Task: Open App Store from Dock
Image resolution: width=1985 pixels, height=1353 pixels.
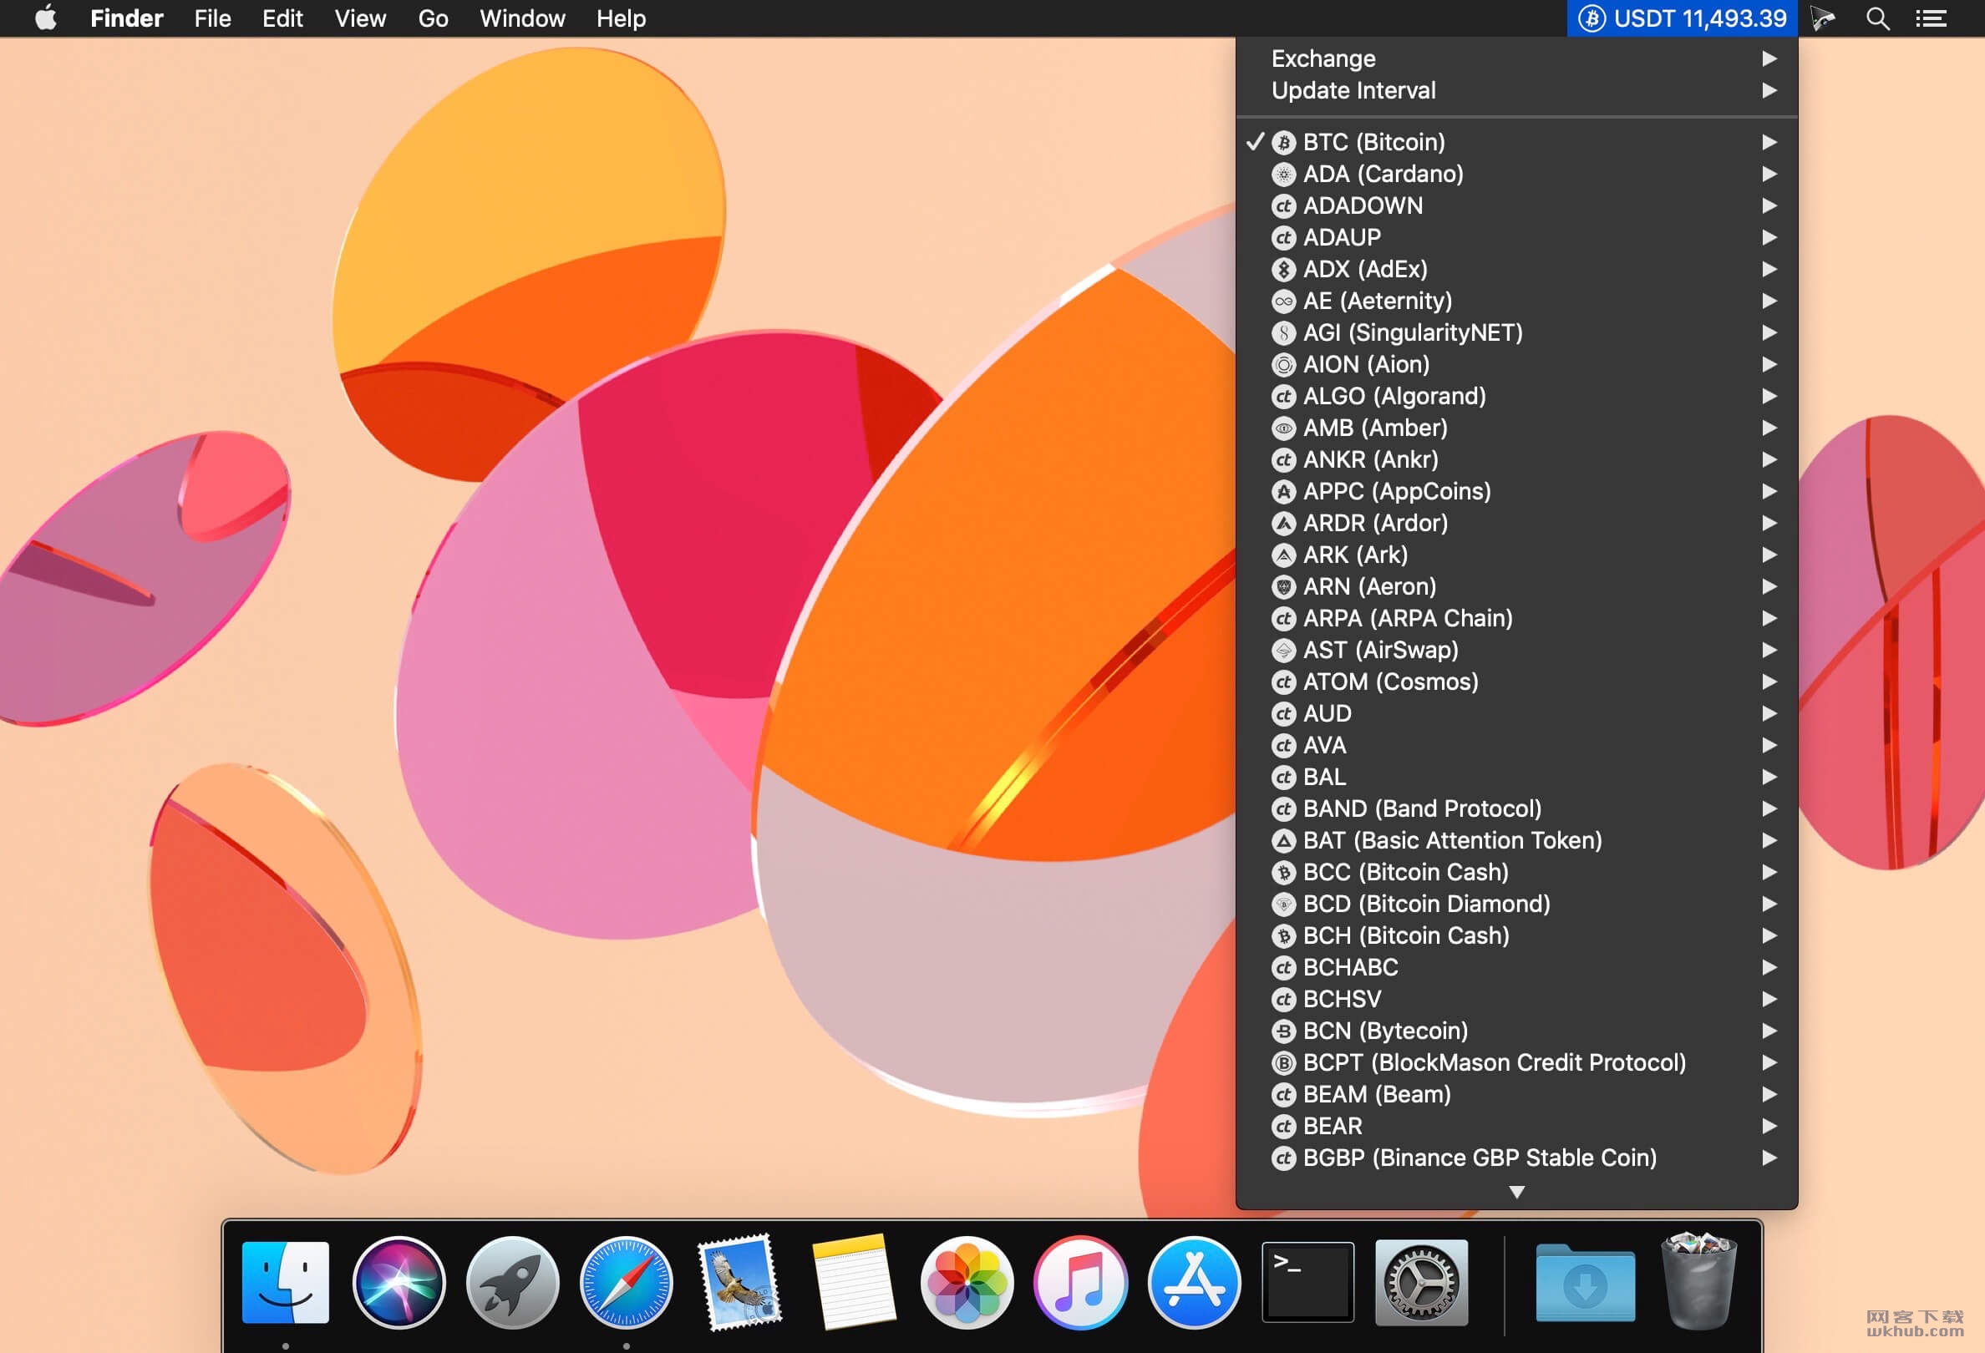Action: click(1194, 1282)
